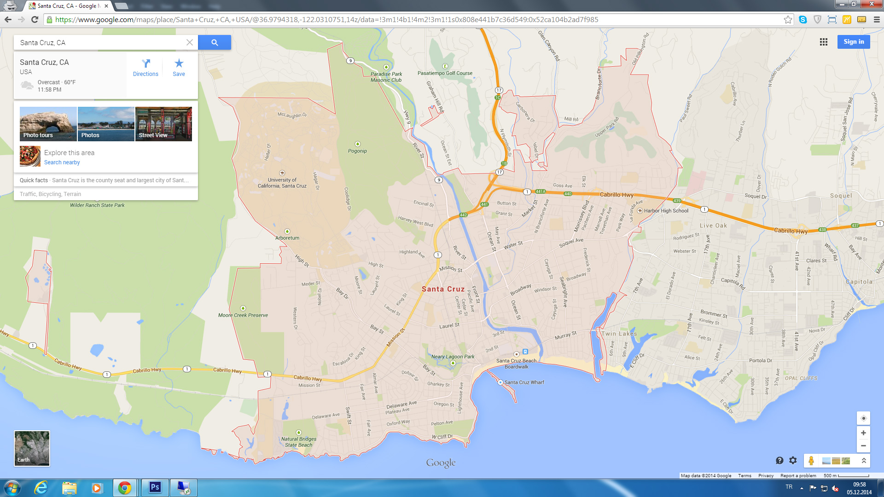Open the Google apps grid

pyautogui.click(x=824, y=42)
